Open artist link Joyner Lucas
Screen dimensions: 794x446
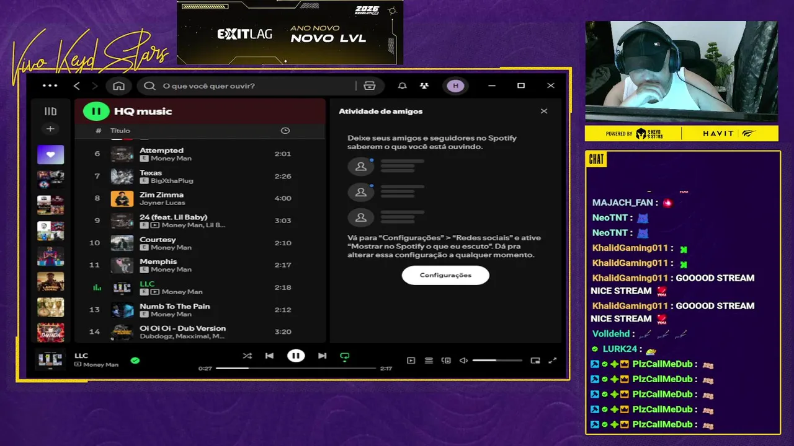click(161, 203)
